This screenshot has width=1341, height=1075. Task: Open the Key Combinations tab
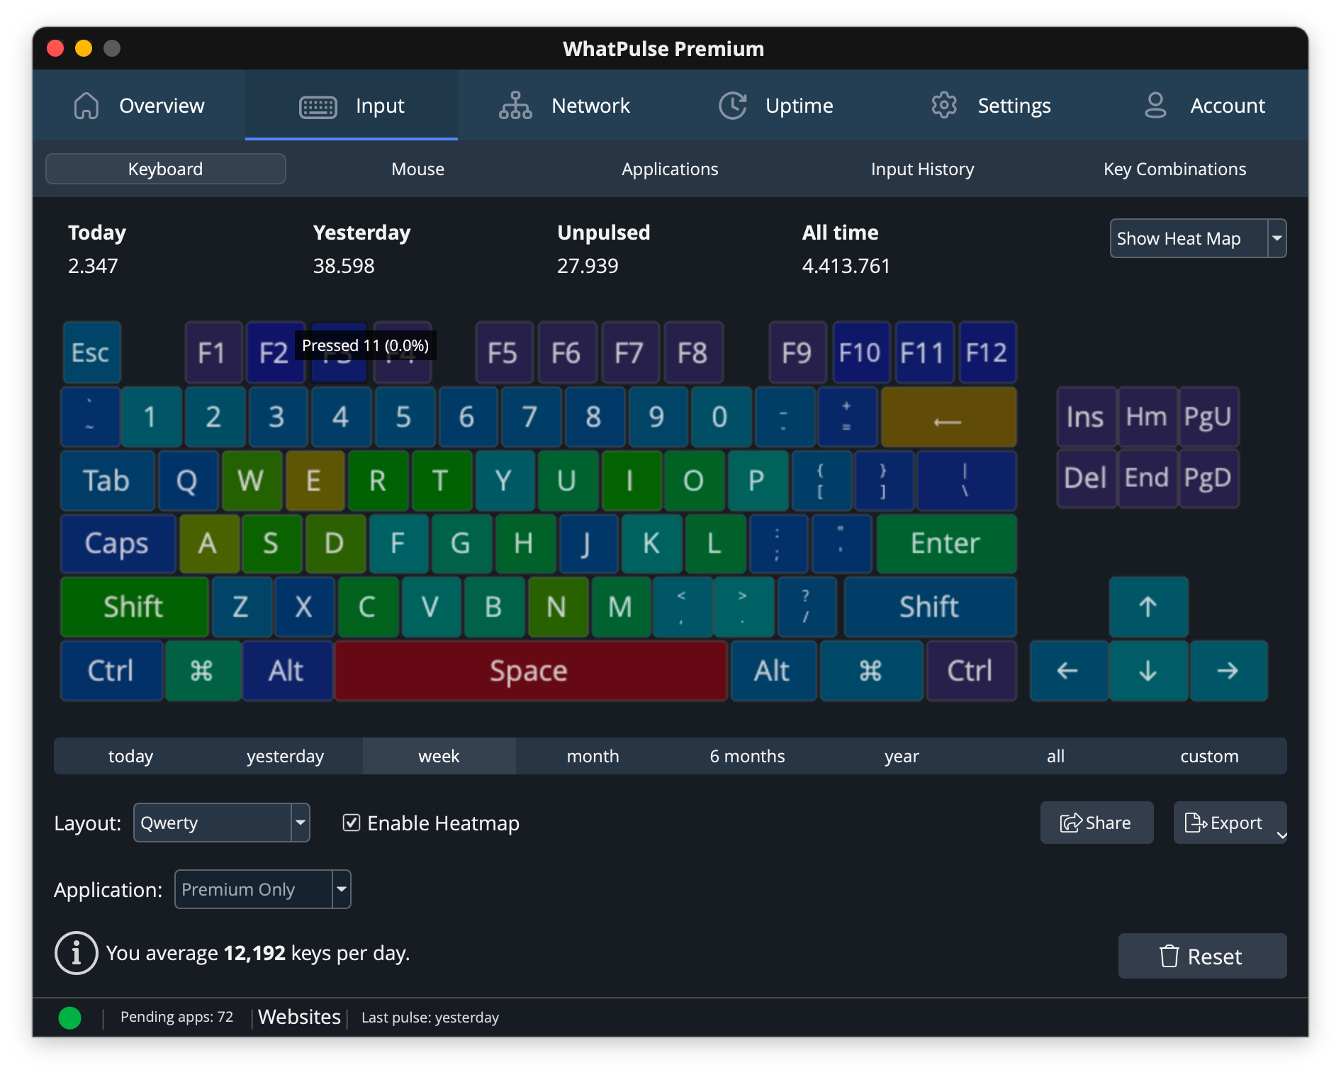1174,169
